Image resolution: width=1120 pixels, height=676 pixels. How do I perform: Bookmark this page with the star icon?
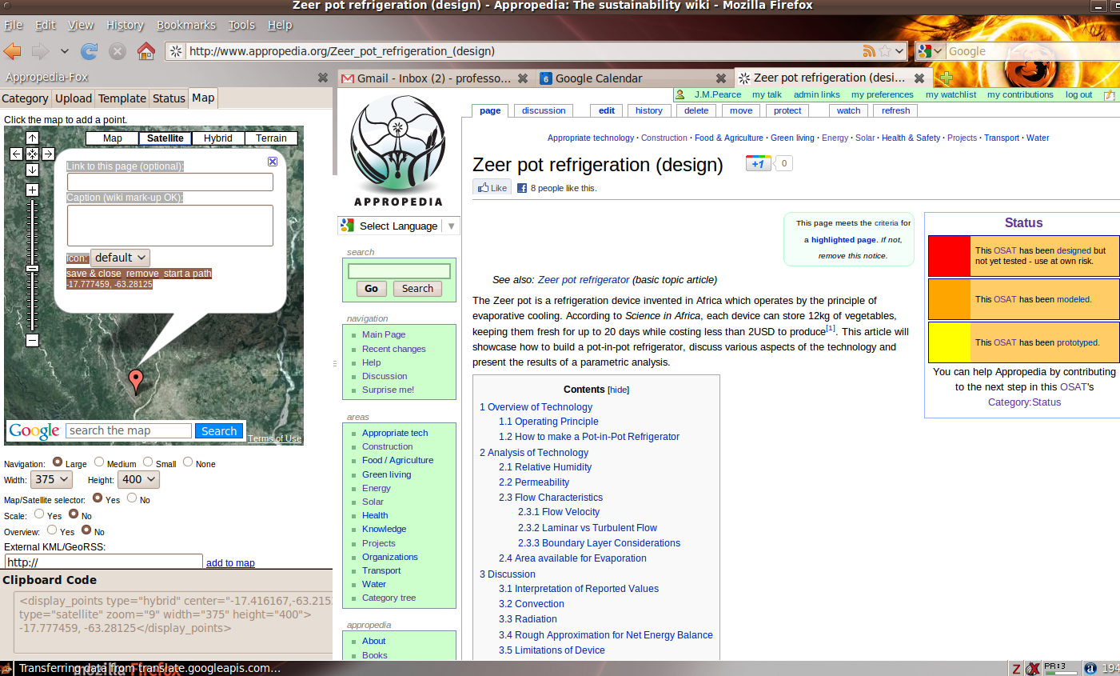[885, 51]
